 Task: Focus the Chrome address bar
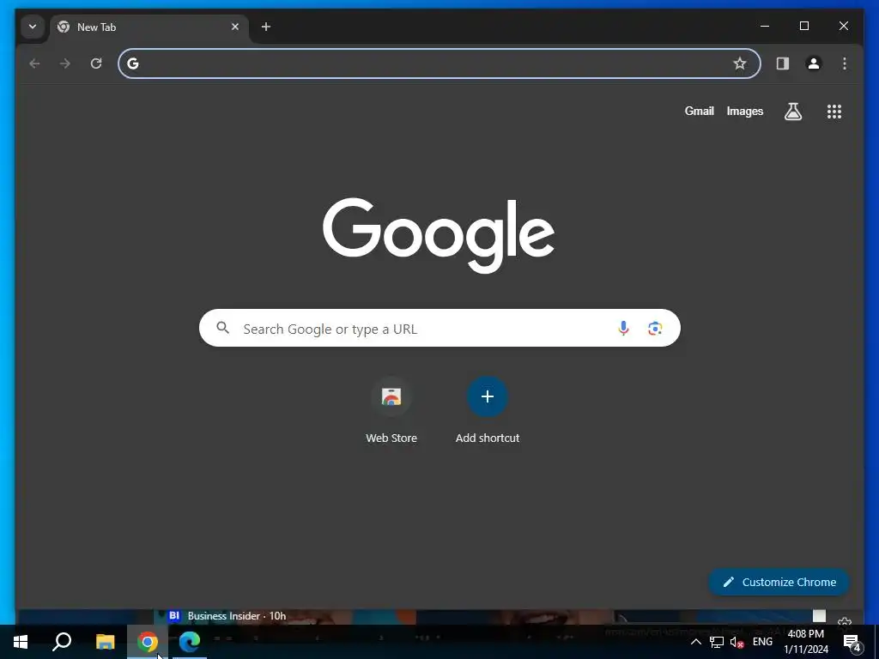coord(439,63)
